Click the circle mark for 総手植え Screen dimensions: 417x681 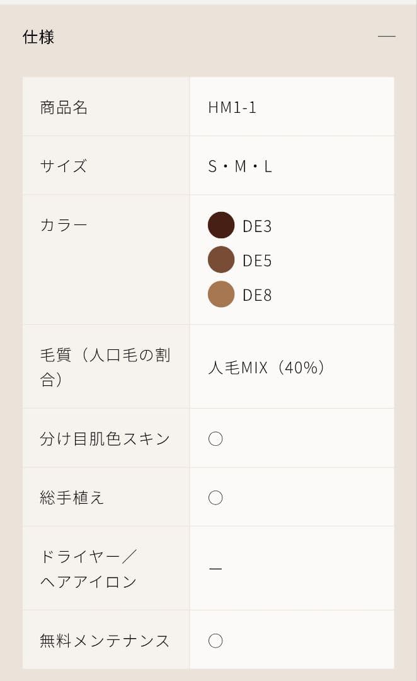[216, 497]
